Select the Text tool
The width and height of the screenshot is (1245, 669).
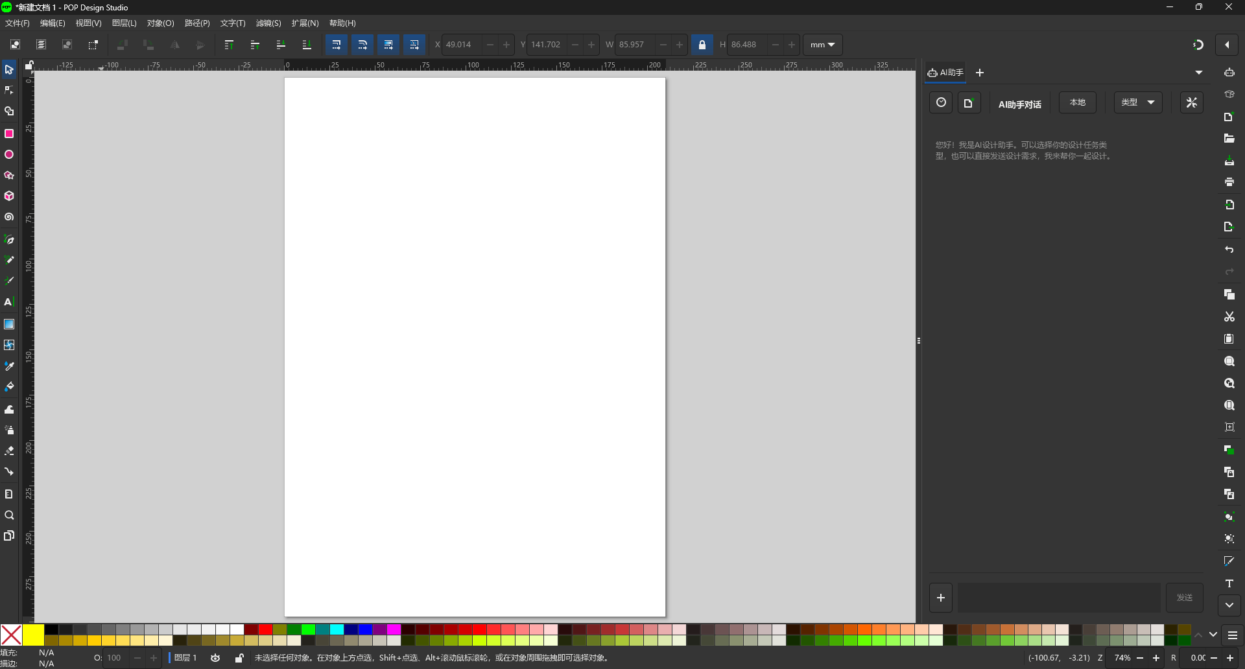9,302
